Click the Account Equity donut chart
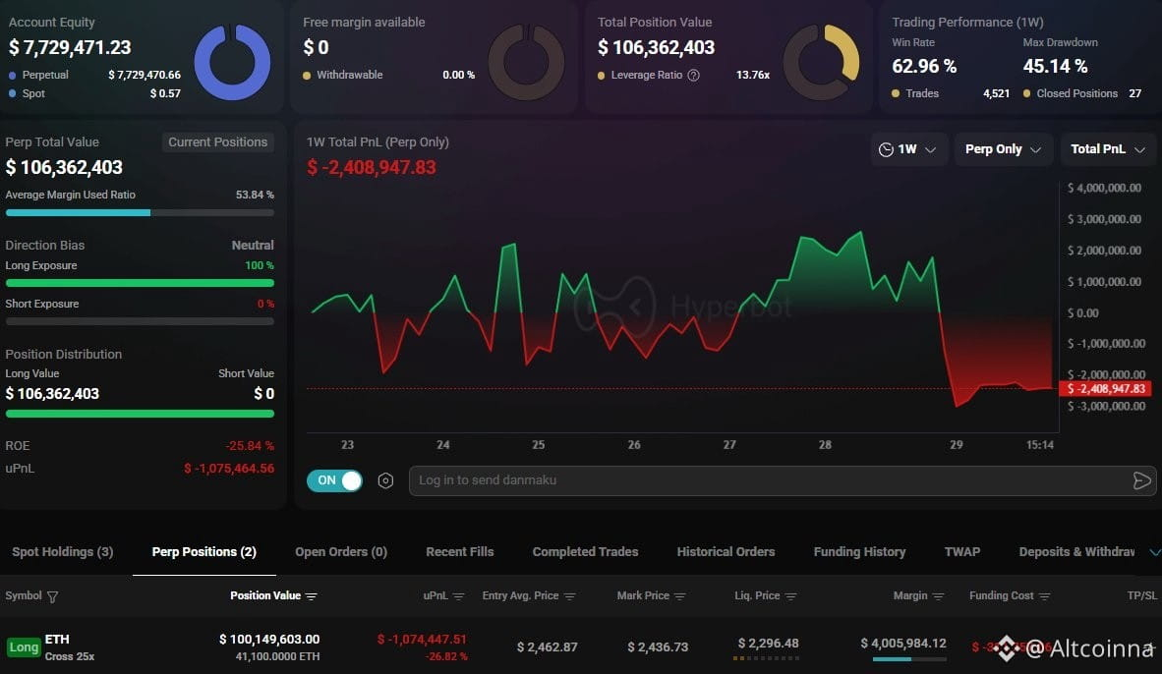1162x674 pixels. click(x=232, y=62)
